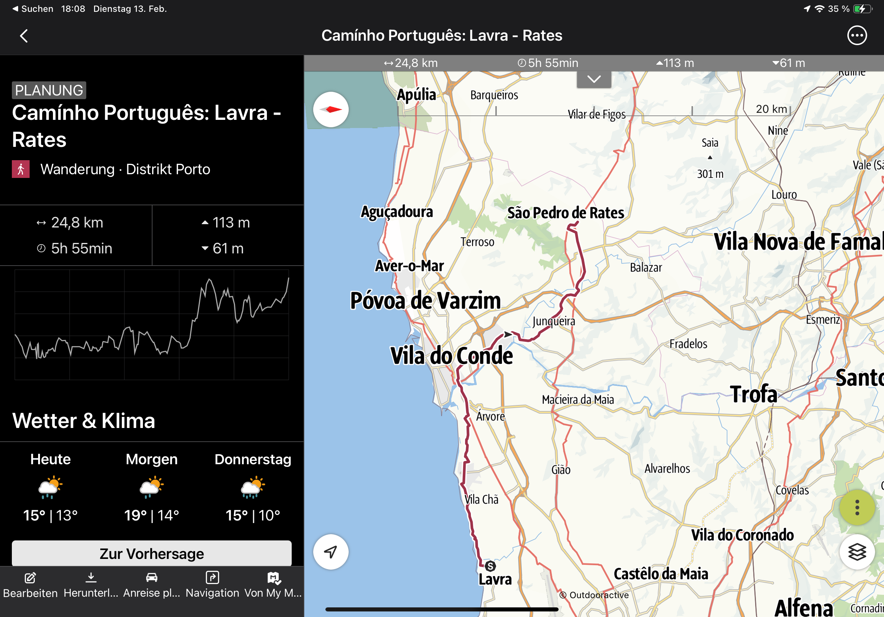Screen dimensions: 884x617
Task: Tap the route direction arrow near Junqueira
Action: pyautogui.click(x=508, y=334)
